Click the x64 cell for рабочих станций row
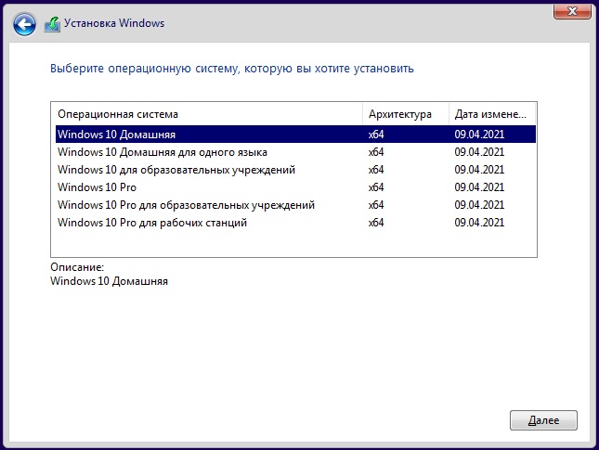 click(376, 222)
